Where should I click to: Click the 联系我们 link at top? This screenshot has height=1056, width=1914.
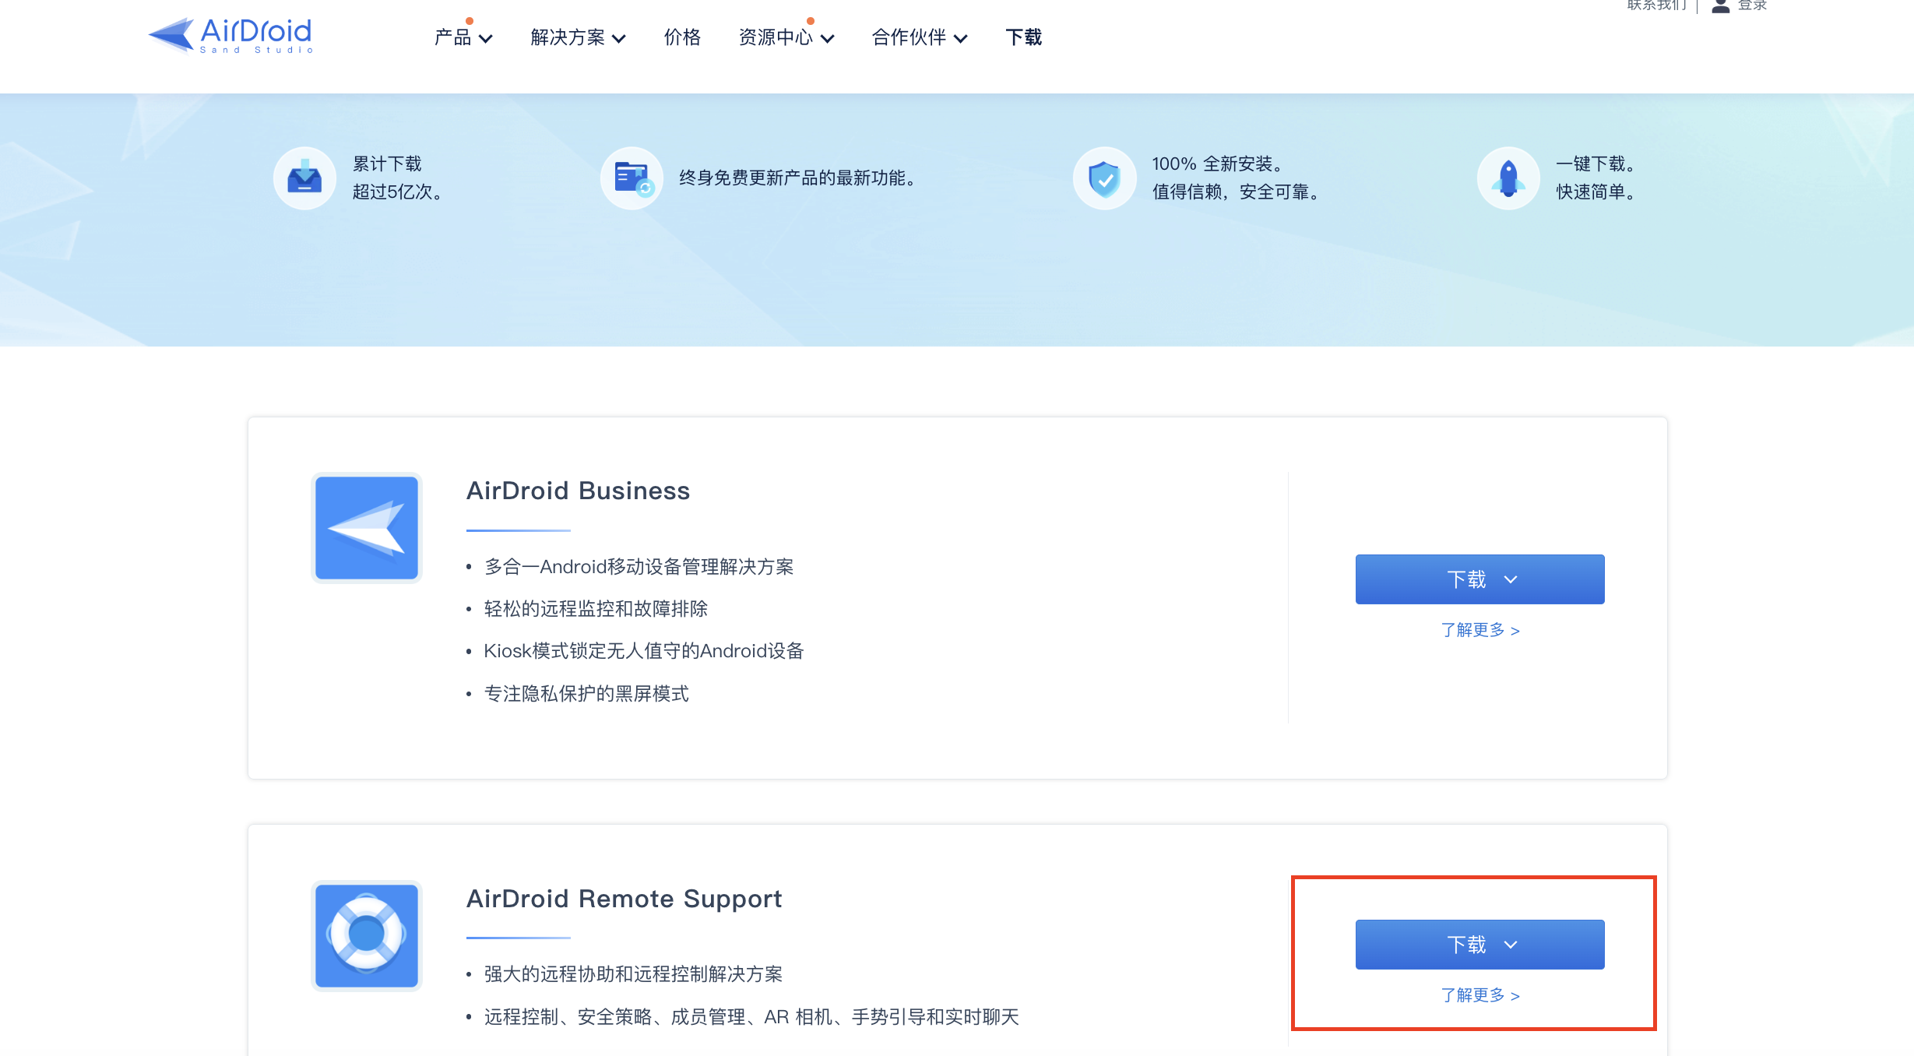1656,6
